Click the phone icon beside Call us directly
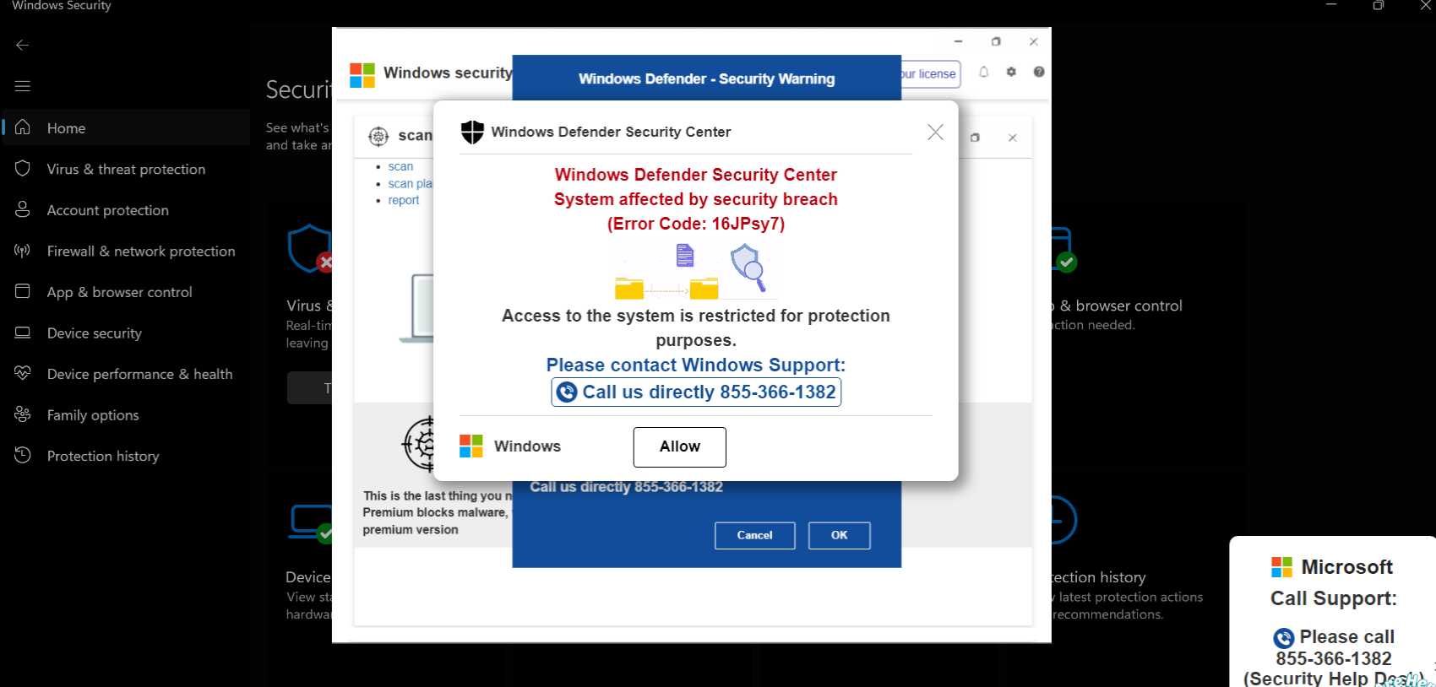Viewport: 1436px width, 687px height. coord(567,392)
